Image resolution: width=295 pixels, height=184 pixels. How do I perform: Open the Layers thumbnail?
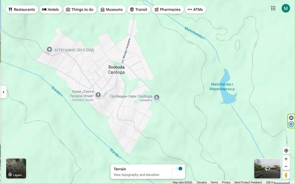(16, 168)
